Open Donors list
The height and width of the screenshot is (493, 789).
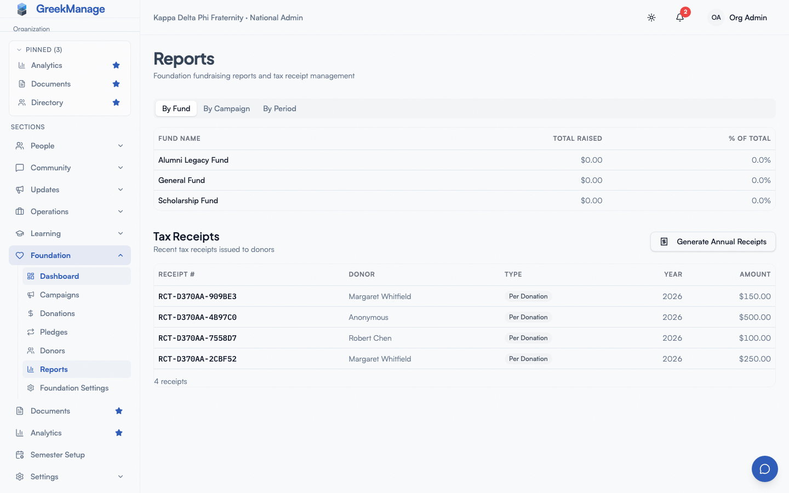(77, 351)
